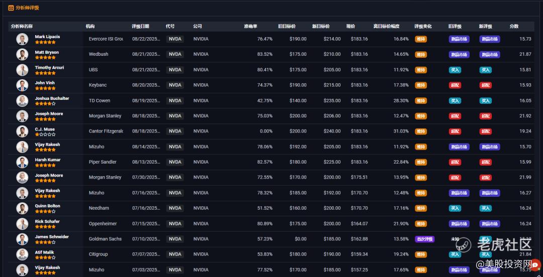Click the star rating under Mark Lipacis
This screenshot has width=543, height=277.
[x=45, y=42]
